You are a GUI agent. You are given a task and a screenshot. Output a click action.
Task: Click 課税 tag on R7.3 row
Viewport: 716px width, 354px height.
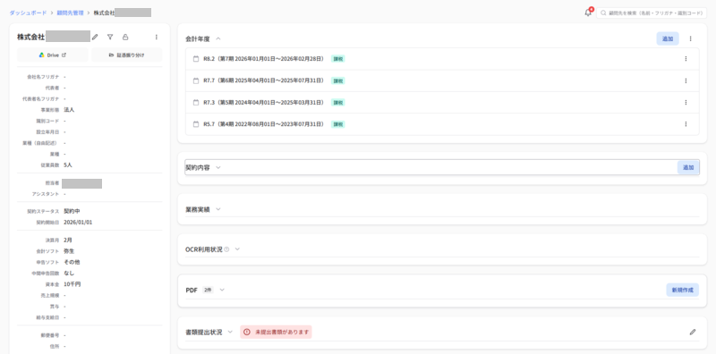click(338, 103)
